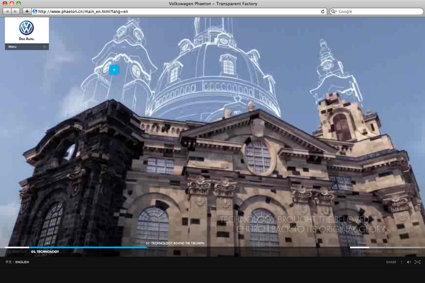The width and height of the screenshot is (425, 283).
Task: Go forward with the browser forward arrow
Action: click(15, 11)
